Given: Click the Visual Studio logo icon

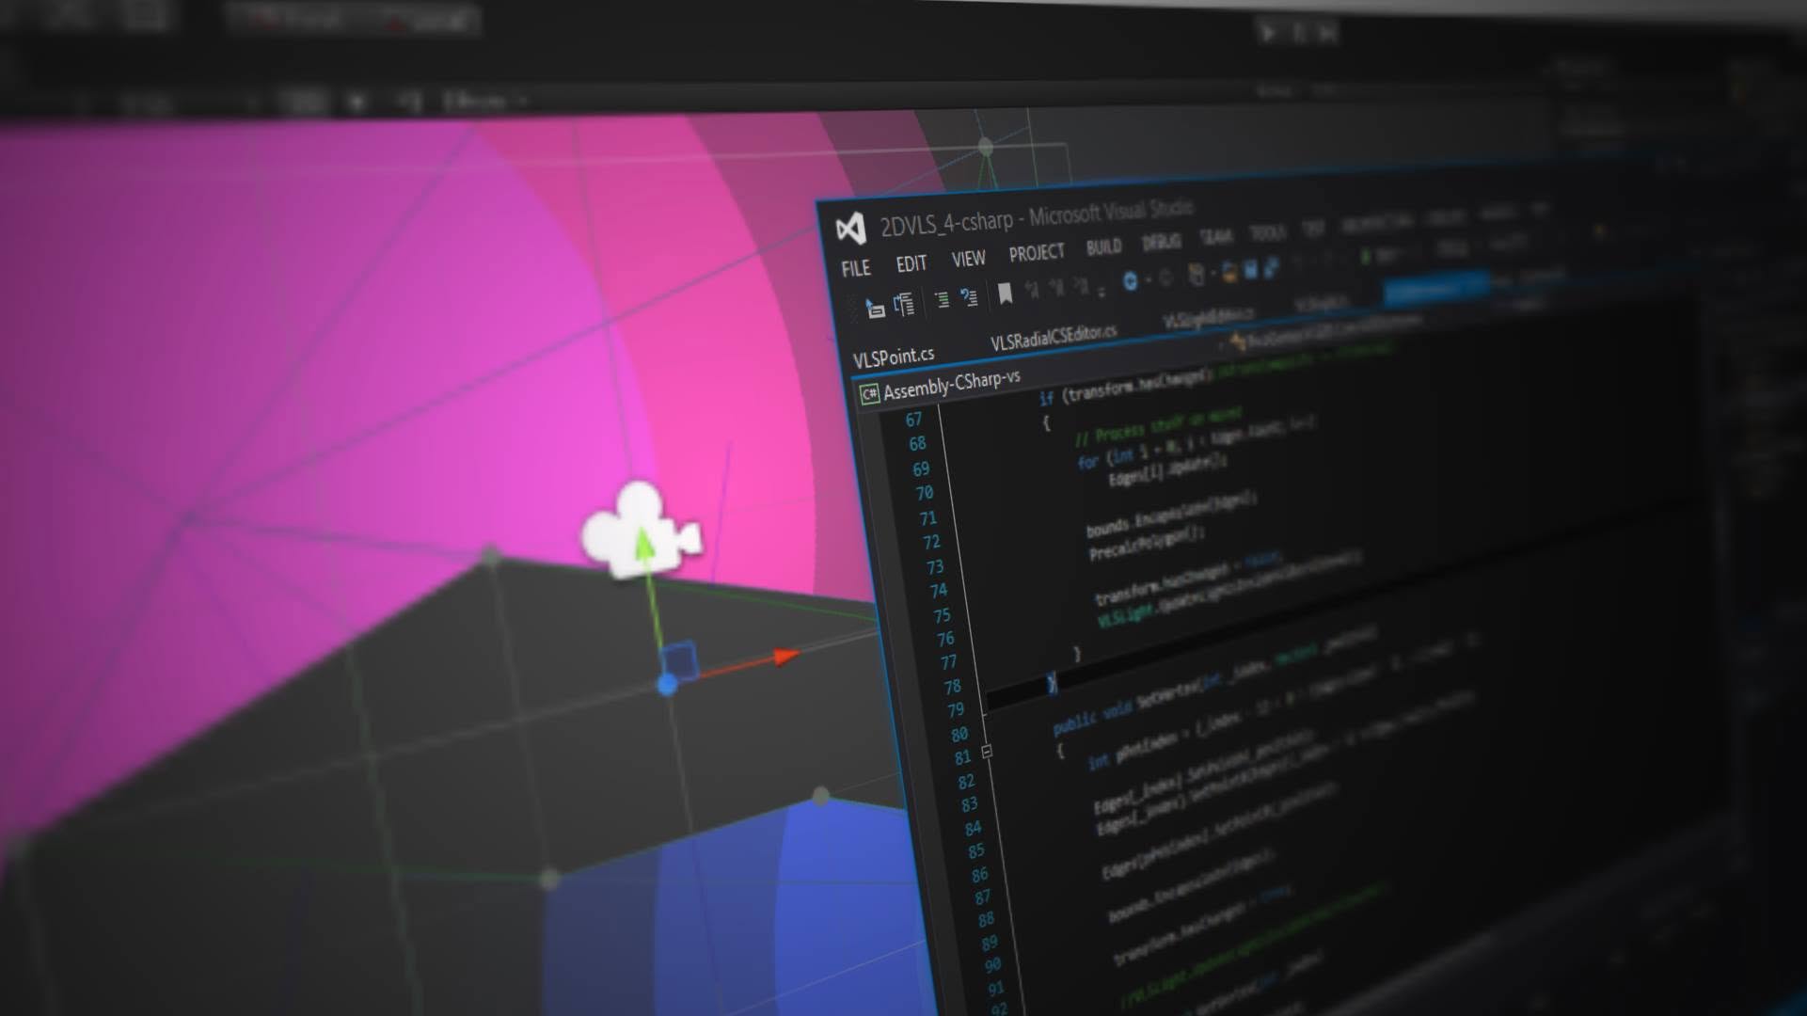Looking at the screenshot, I should tap(850, 229).
